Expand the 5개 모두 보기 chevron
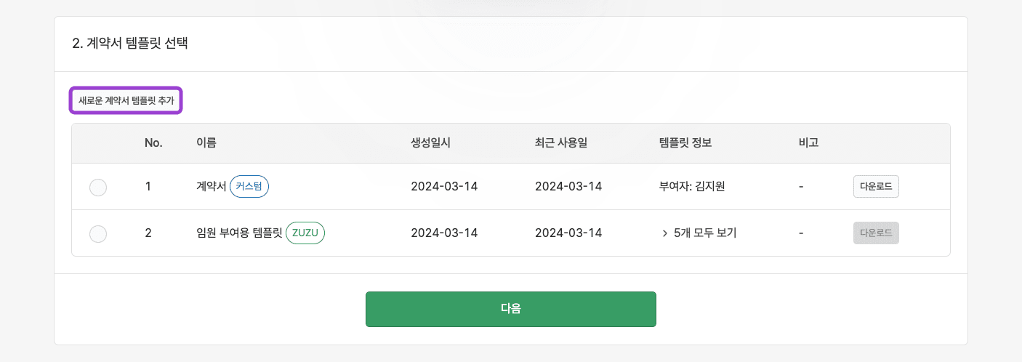This screenshot has width=1022, height=362. click(664, 233)
